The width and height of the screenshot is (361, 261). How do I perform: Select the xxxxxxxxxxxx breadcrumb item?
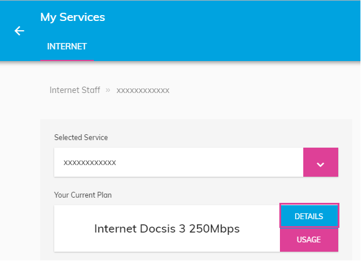click(143, 90)
